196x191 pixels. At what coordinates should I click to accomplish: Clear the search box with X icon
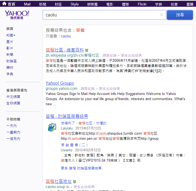point(161,15)
